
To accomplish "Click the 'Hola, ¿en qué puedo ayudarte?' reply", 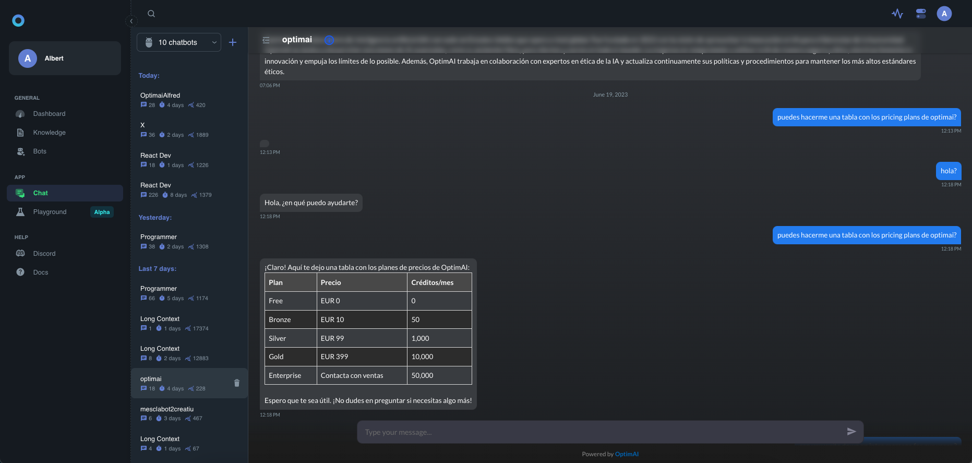I will click(311, 203).
